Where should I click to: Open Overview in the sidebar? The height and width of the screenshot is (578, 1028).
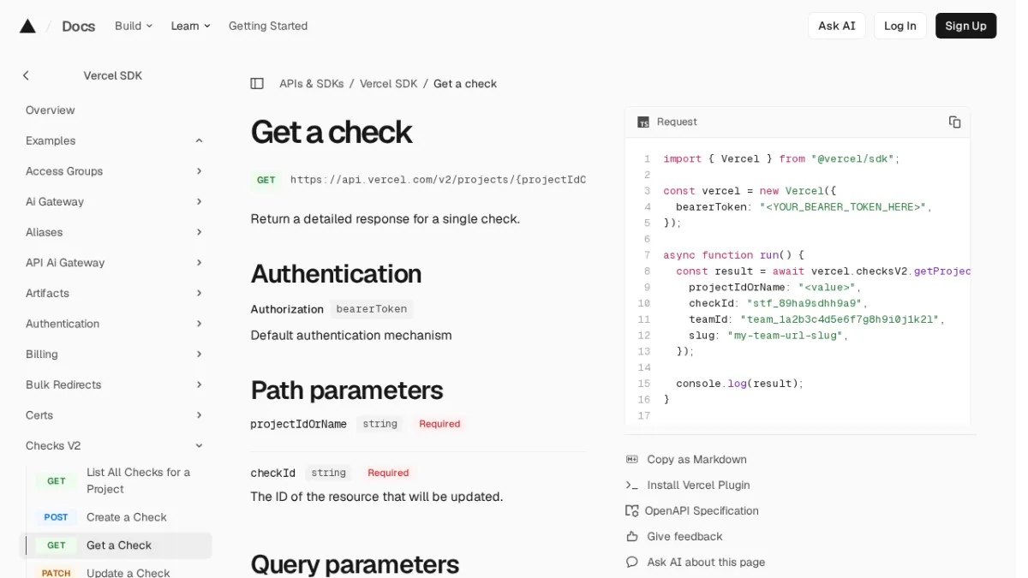pyautogui.click(x=51, y=110)
